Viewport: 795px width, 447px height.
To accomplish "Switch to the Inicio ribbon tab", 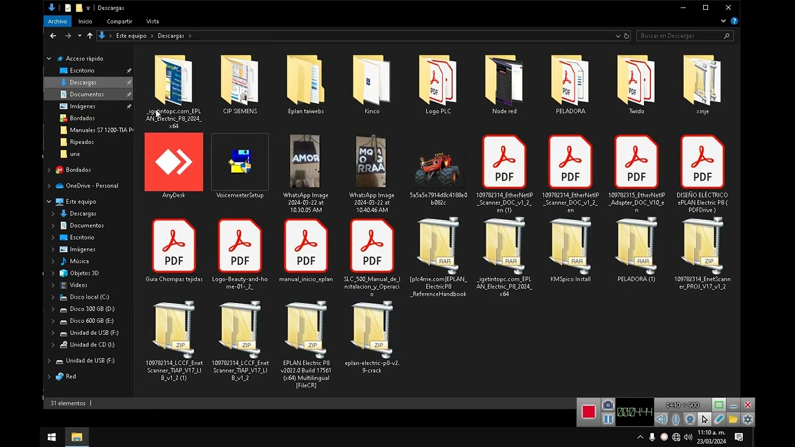I will click(x=85, y=21).
